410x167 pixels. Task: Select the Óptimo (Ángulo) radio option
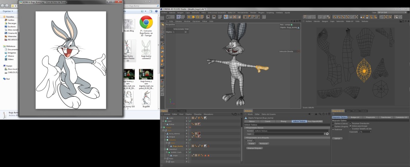click(x=333, y=126)
